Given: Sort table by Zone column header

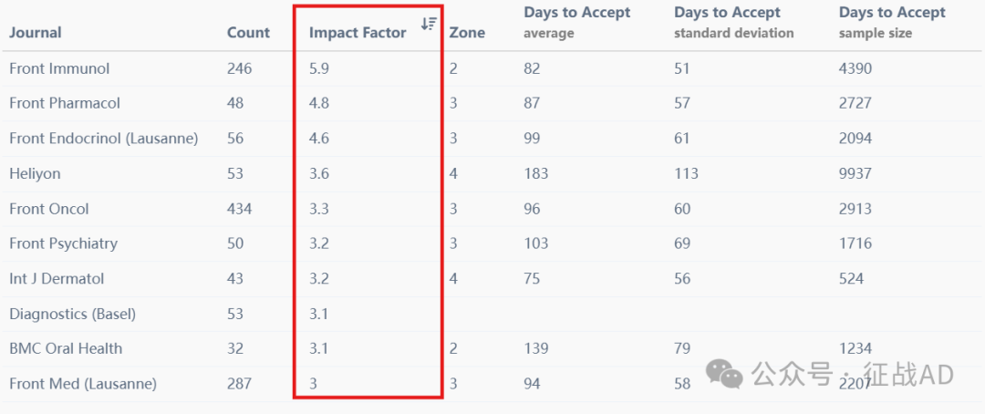Looking at the screenshot, I should 467,33.
